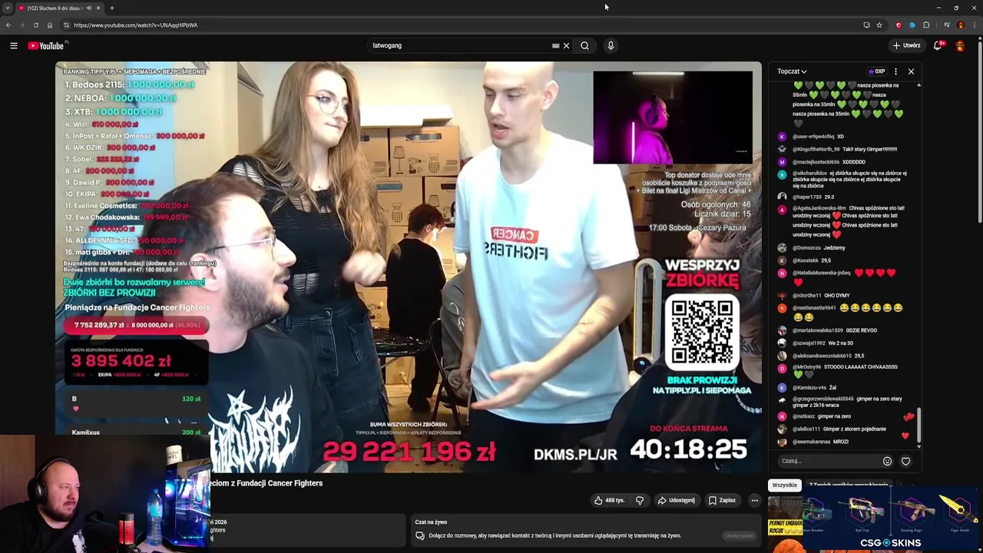
Task: Install app icon in the address bar
Action: 866,25
